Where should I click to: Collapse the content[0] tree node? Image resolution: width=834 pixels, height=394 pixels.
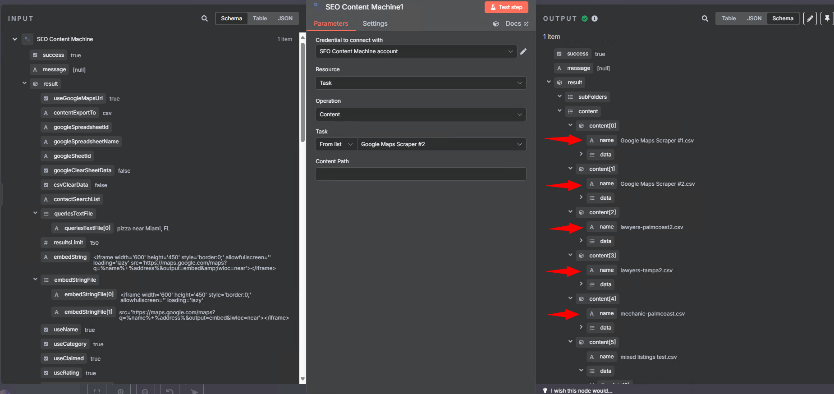click(x=570, y=125)
